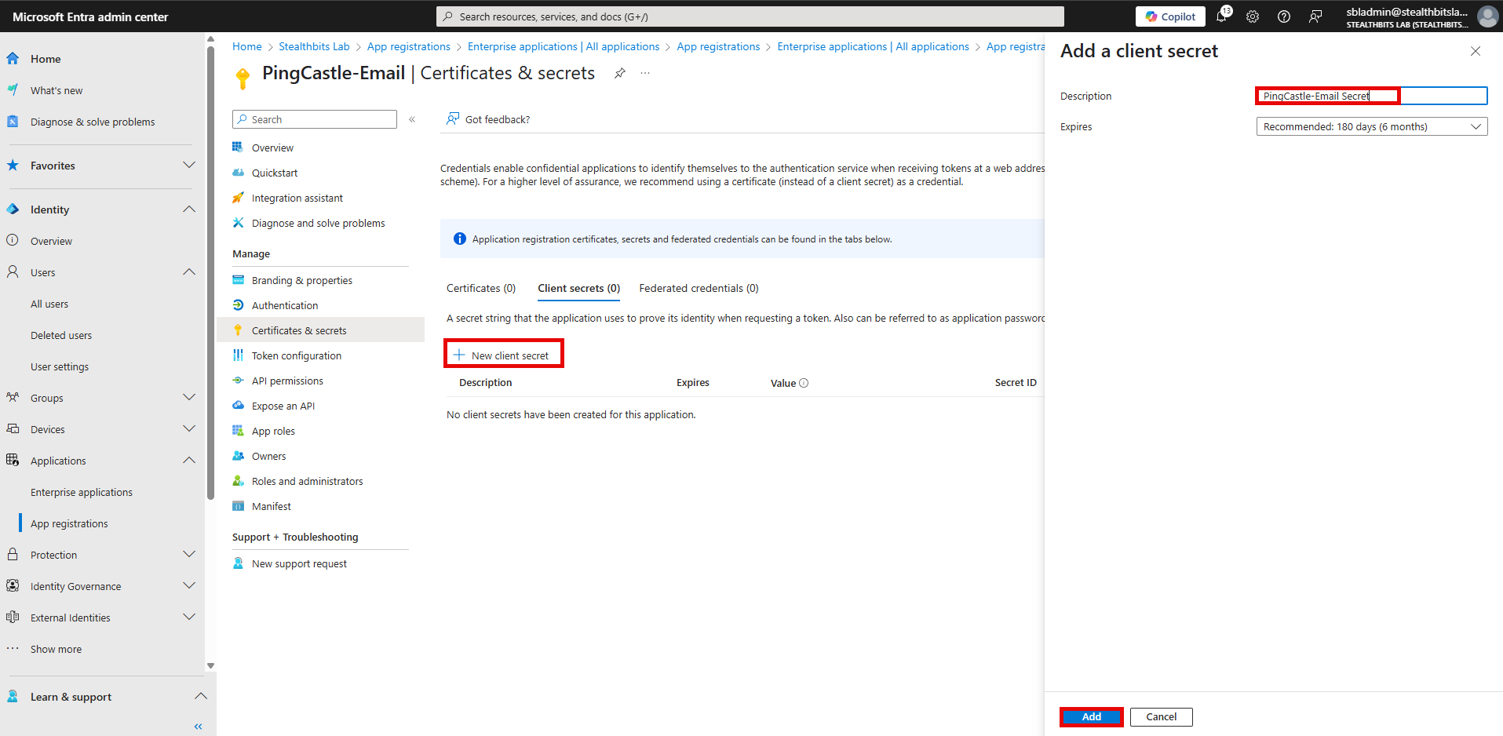Collapse app menu with double-chevron icon
Screen dimensions: 1503x736
pyautogui.click(x=412, y=119)
